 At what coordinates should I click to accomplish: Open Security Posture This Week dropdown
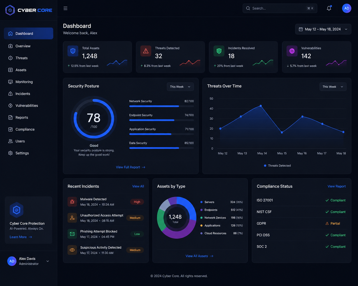(180, 87)
